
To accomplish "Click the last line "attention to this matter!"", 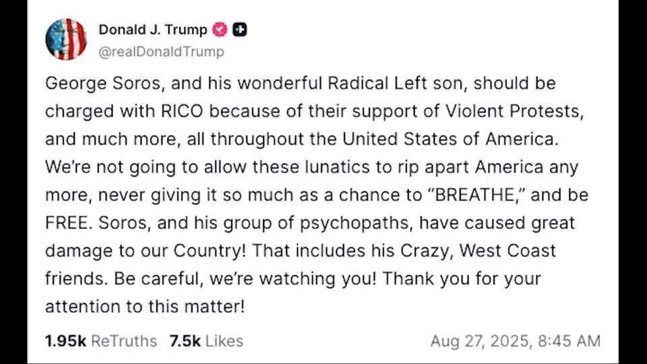I will click(x=144, y=307).
